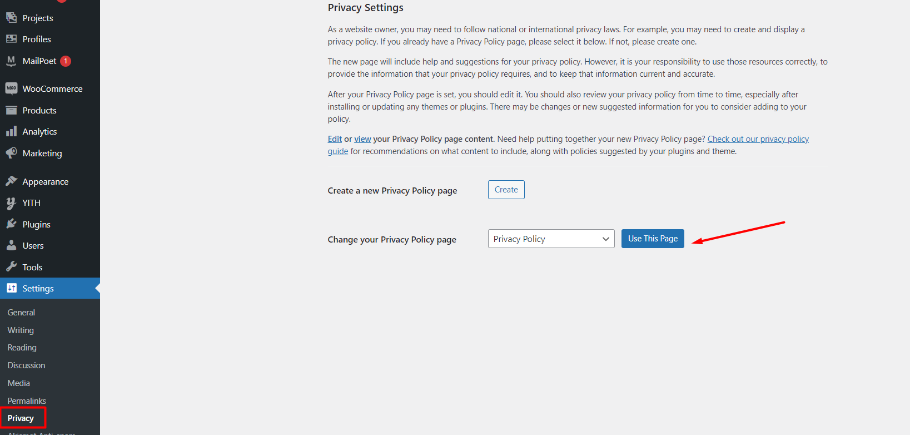Open the view privacy policy link

[362, 139]
